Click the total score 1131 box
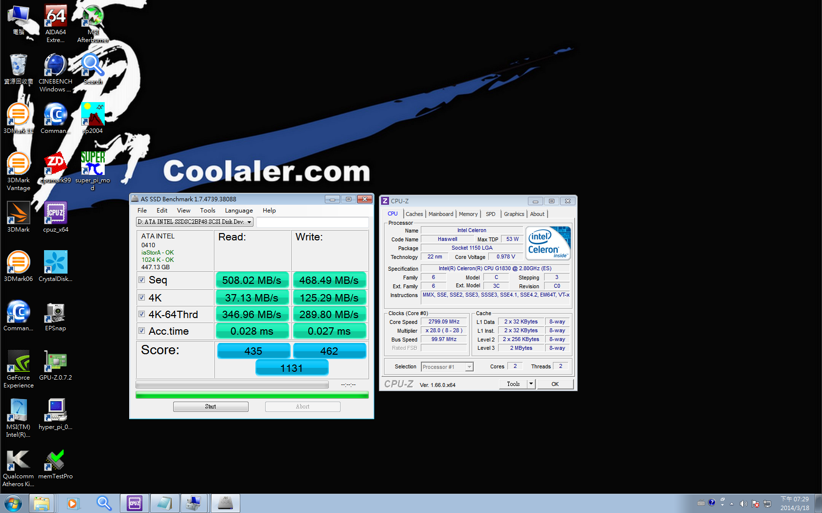 click(x=292, y=368)
